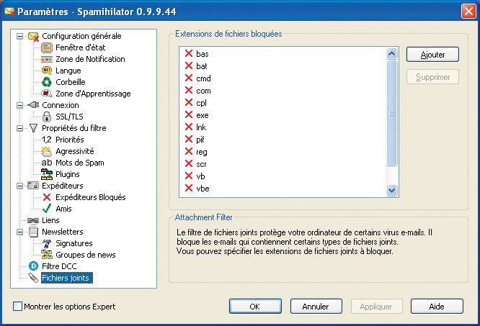This screenshot has width=480, height=326.
Task: Select Mots de Spam entry
Action: [79, 163]
